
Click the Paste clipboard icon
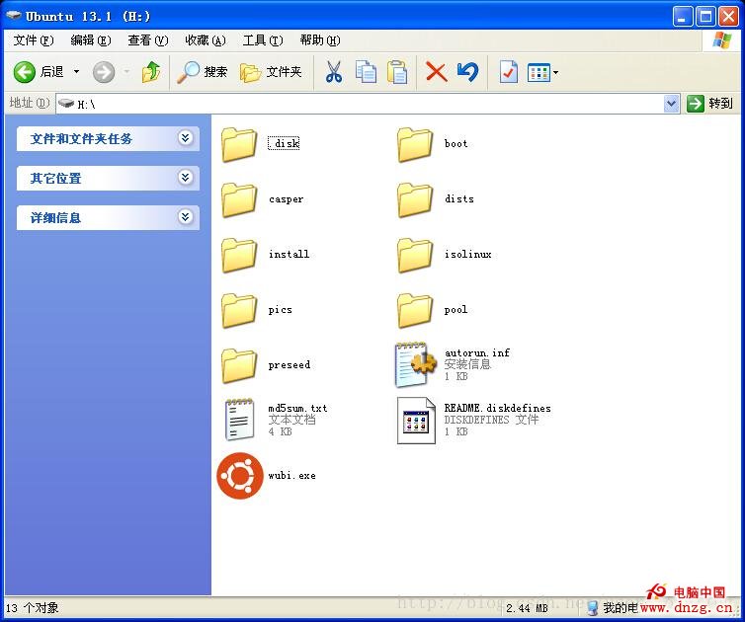pos(397,72)
